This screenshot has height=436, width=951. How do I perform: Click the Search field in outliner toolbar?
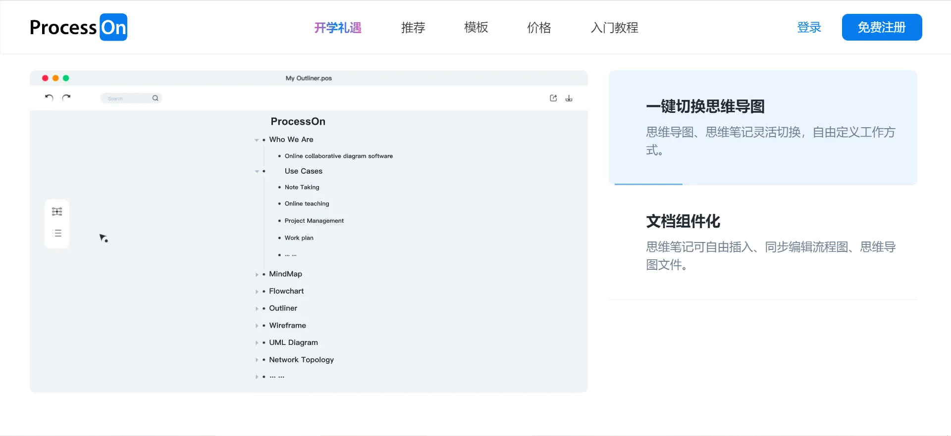point(131,98)
